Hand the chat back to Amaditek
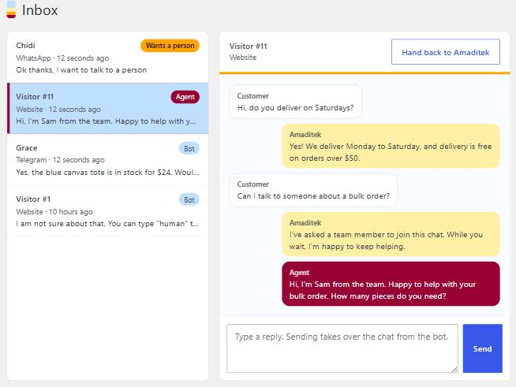This screenshot has width=516, height=387. pos(446,52)
